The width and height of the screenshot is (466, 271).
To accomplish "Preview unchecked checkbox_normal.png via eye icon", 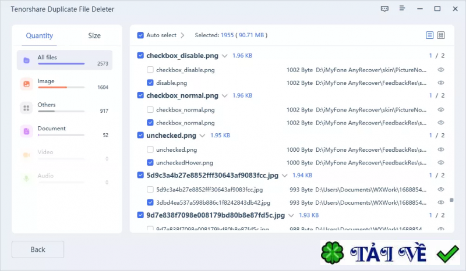I will pyautogui.click(x=441, y=109).
